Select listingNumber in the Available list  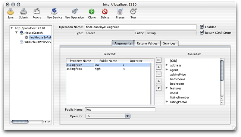pyautogui.click(x=180, y=97)
